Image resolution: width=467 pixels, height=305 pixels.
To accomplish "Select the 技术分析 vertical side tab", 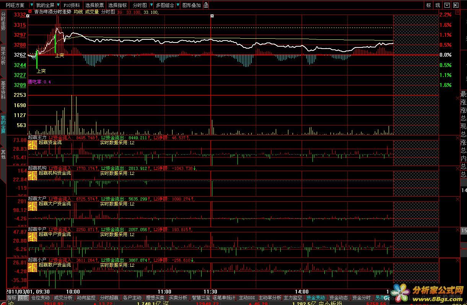I will tap(3, 55).
